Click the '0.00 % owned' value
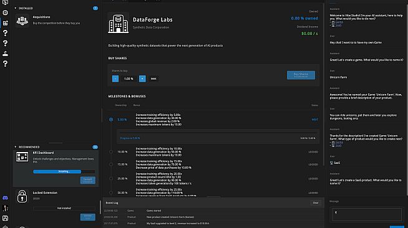Image resolution: width=408 pixels, height=228 pixels. pos(304,19)
